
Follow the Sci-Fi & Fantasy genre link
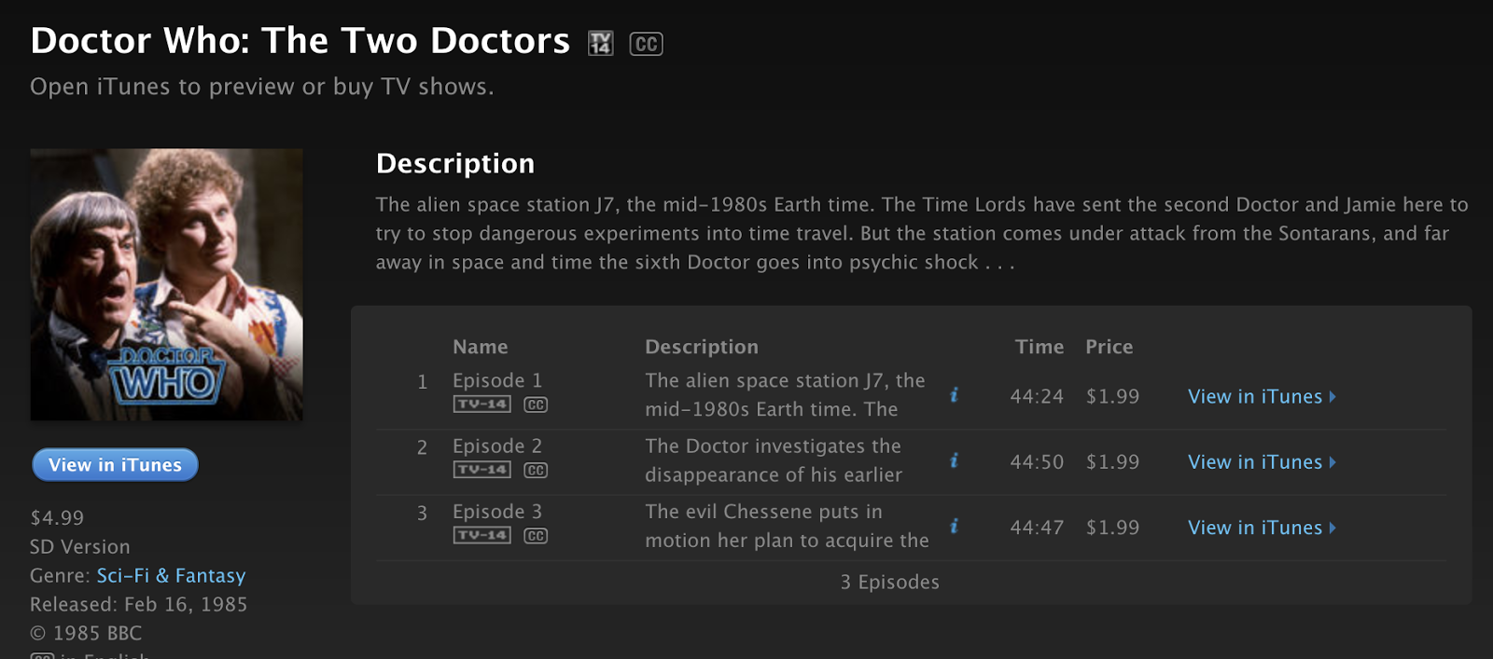[x=171, y=576]
